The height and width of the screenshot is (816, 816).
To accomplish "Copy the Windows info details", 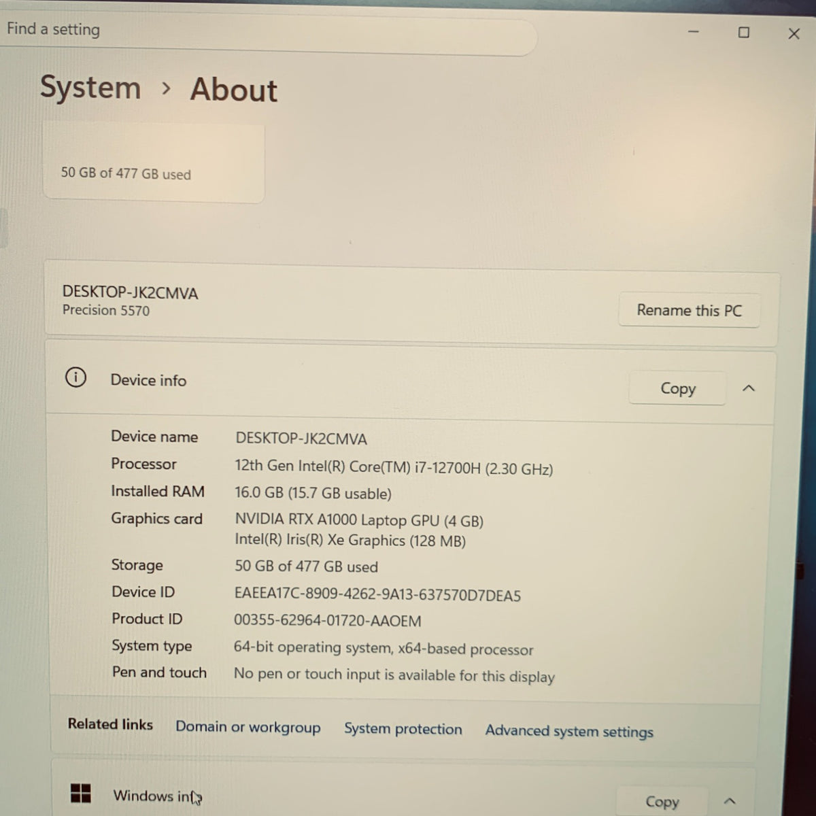I will [662, 802].
